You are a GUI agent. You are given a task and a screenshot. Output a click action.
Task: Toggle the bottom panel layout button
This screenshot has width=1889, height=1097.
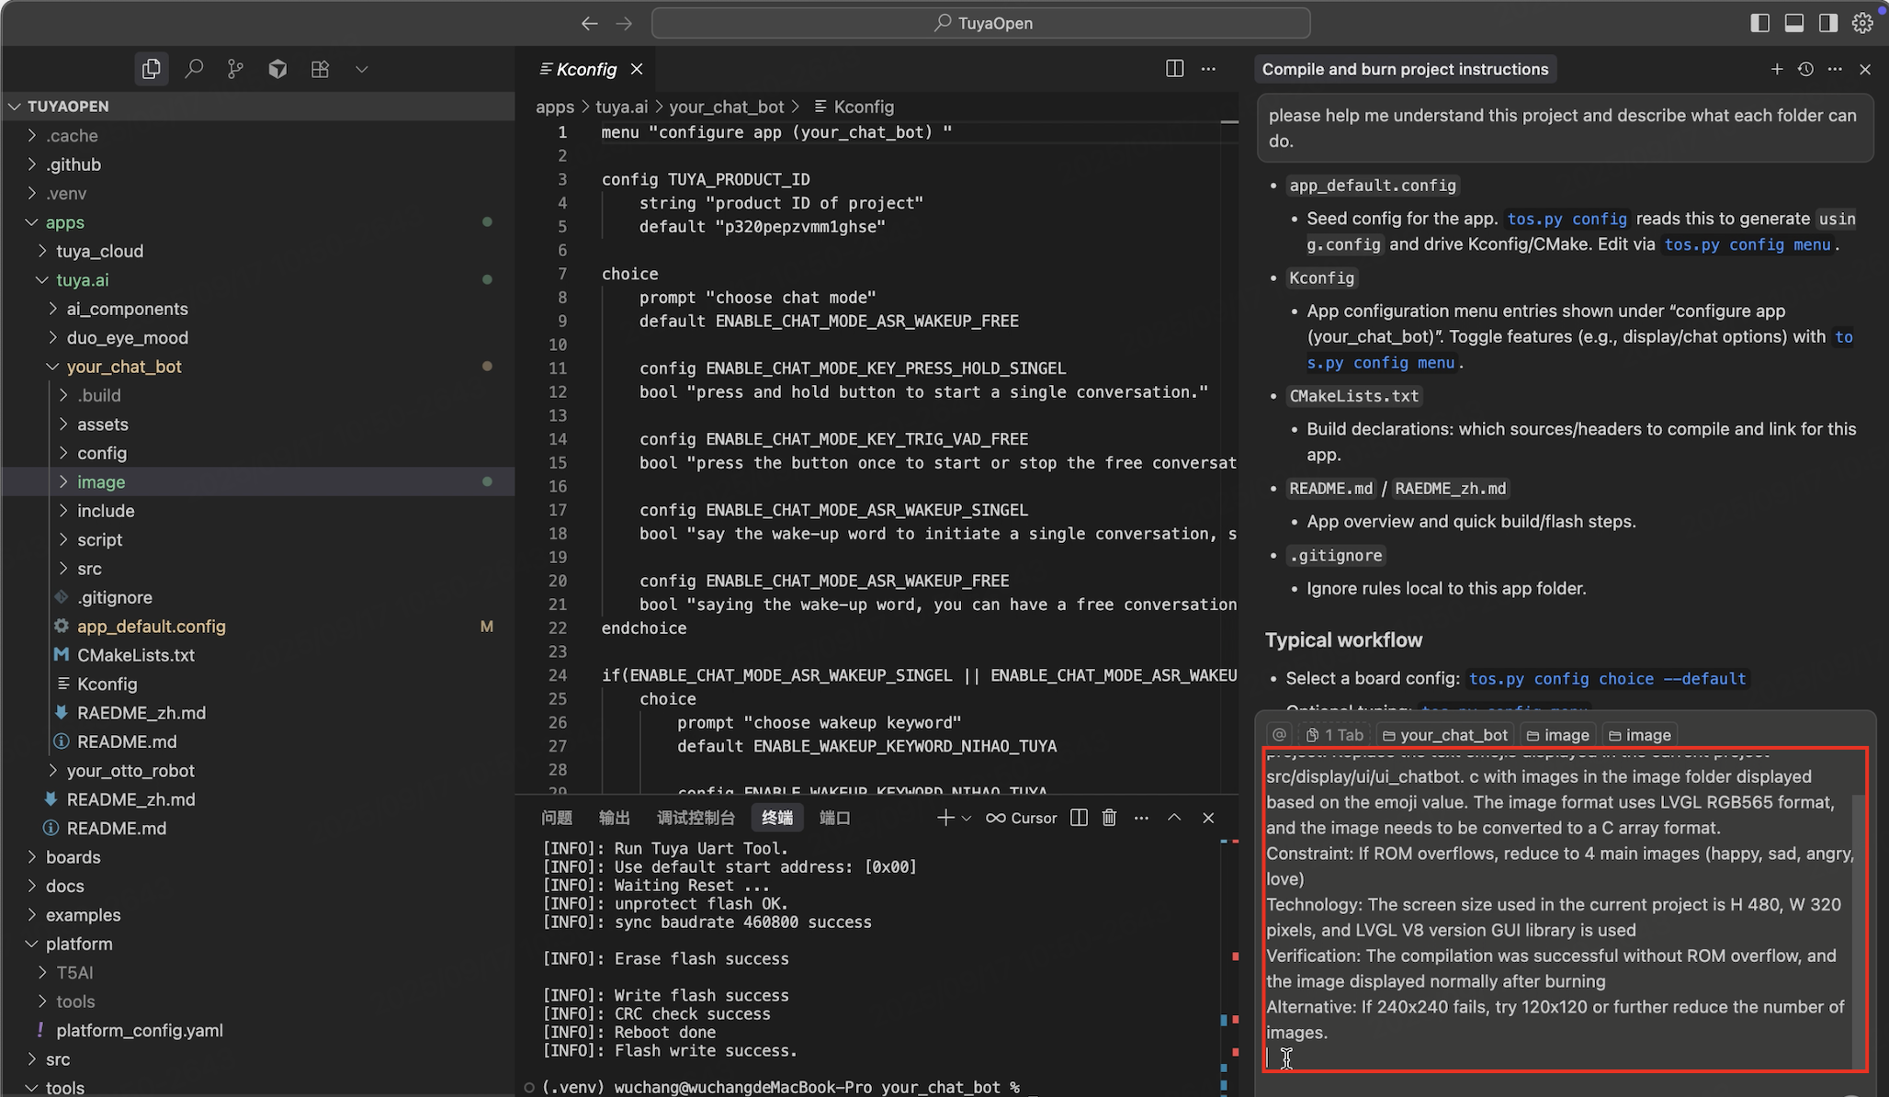[x=1793, y=23]
